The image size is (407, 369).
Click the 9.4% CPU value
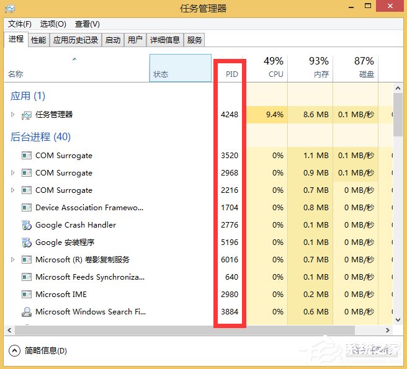[275, 115]
